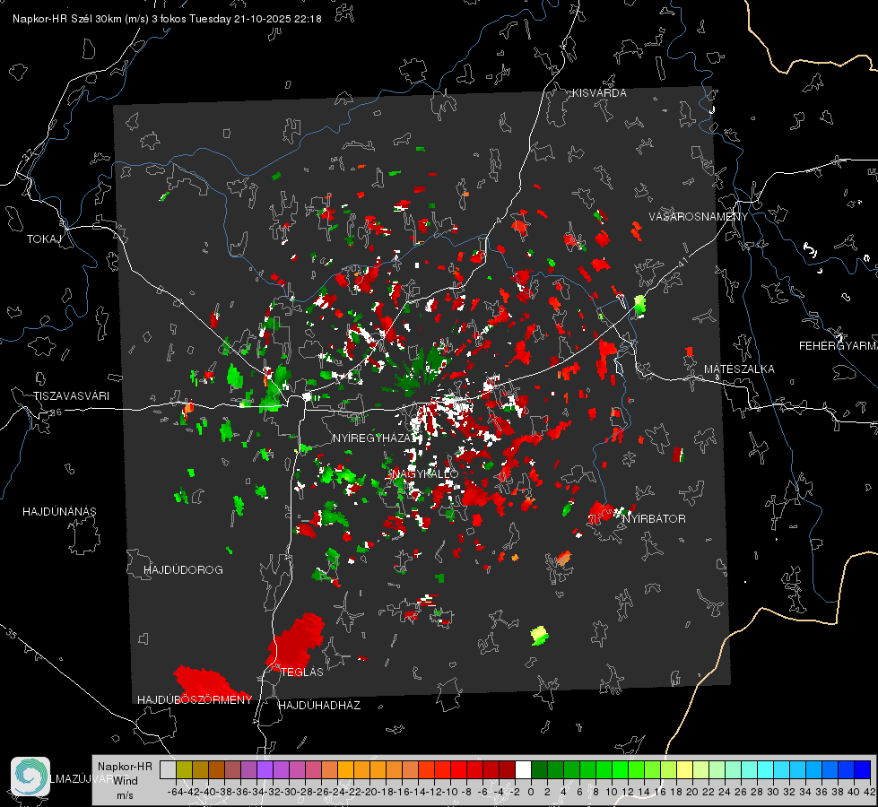Screen dimensions: 878x807
Task: Pick the bright green 10 to 12 swatch
Action: click(x=620, y=769)
